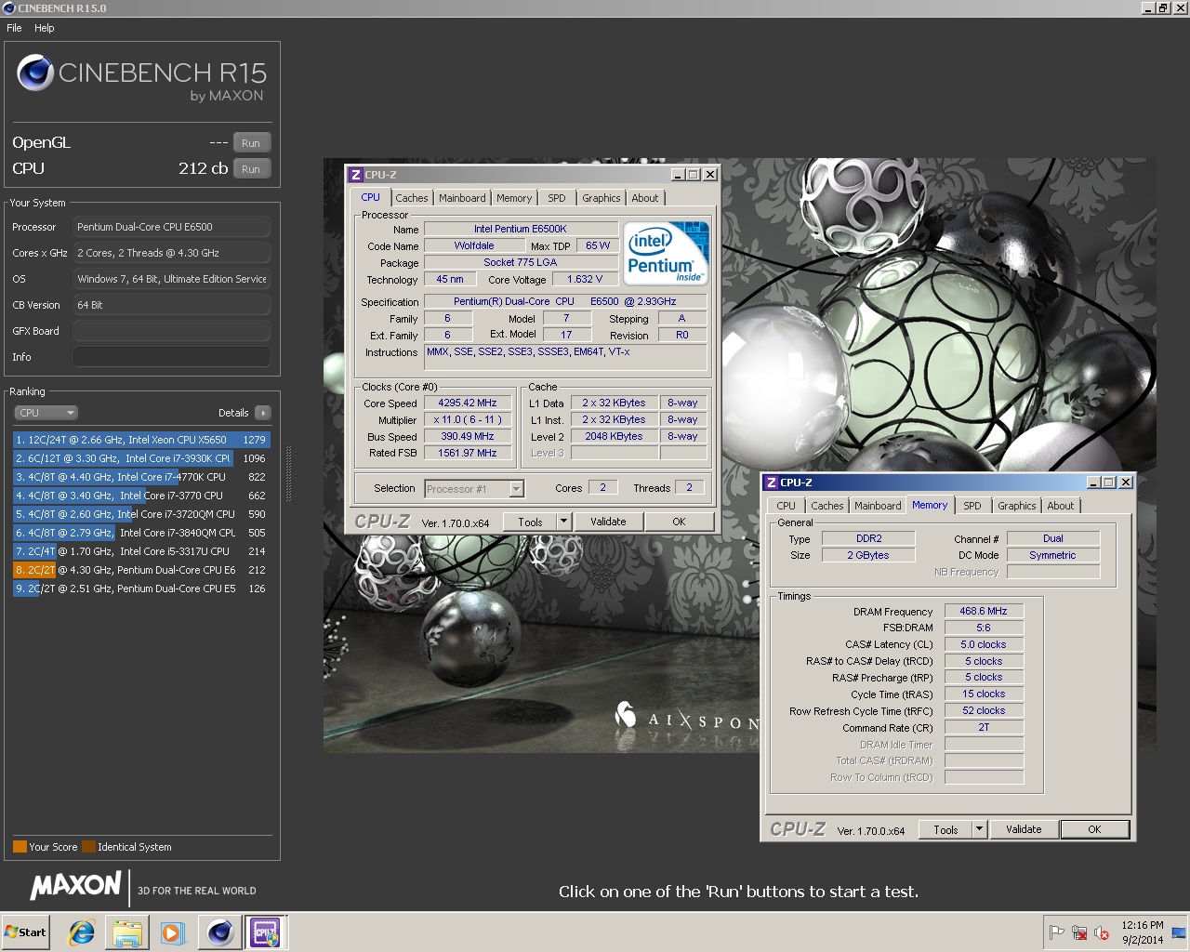Image resolution: width=1190 pixels, height=952 pixels.
Task: Click the Identical System brown legend swatch
Action: (x=88, y=847)
